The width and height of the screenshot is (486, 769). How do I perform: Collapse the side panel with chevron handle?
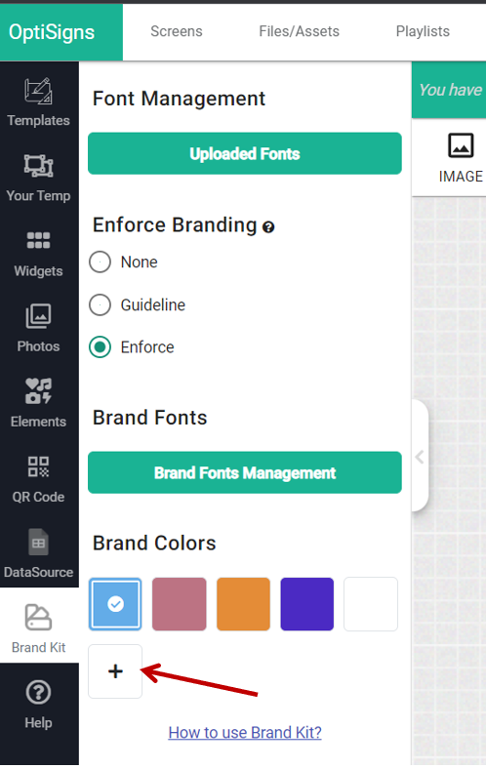point(420,457)
